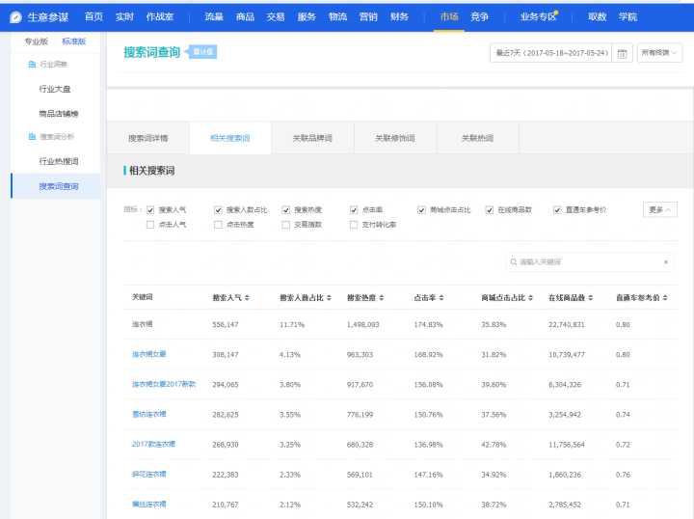Open 业务专区 in the top navigation
Screen dimensions: 694x519
pyautogui.click(x=539, y=16)
